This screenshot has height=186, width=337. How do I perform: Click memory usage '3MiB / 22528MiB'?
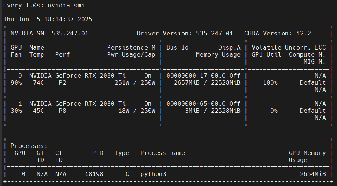pyautogui.click(x=213, y=111)
